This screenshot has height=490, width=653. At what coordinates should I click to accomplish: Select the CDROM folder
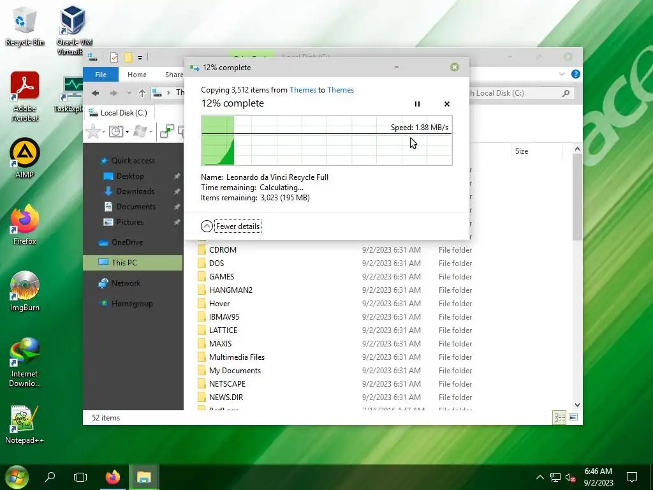pyautogui.click(x=223, y=250)
